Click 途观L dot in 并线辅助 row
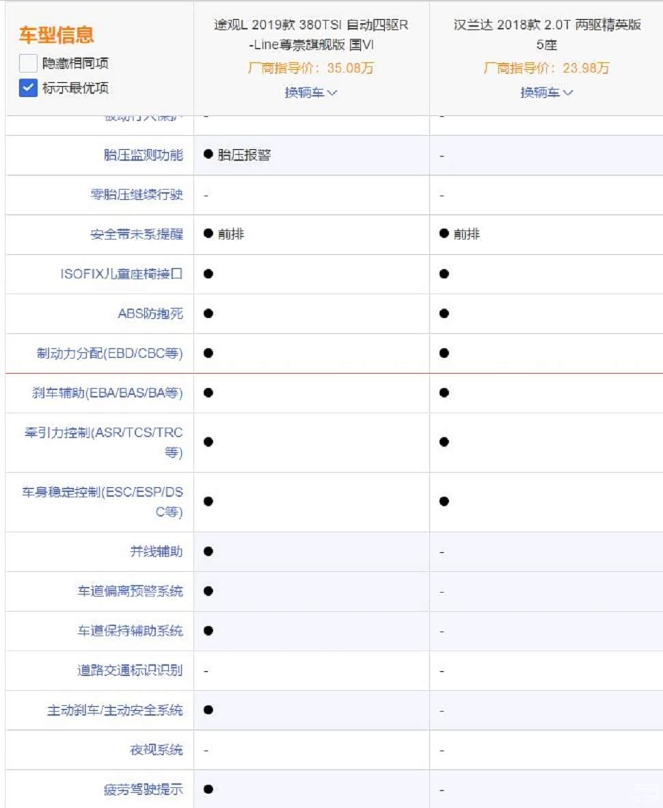663x808 pixels. click(x=208, y=551)
